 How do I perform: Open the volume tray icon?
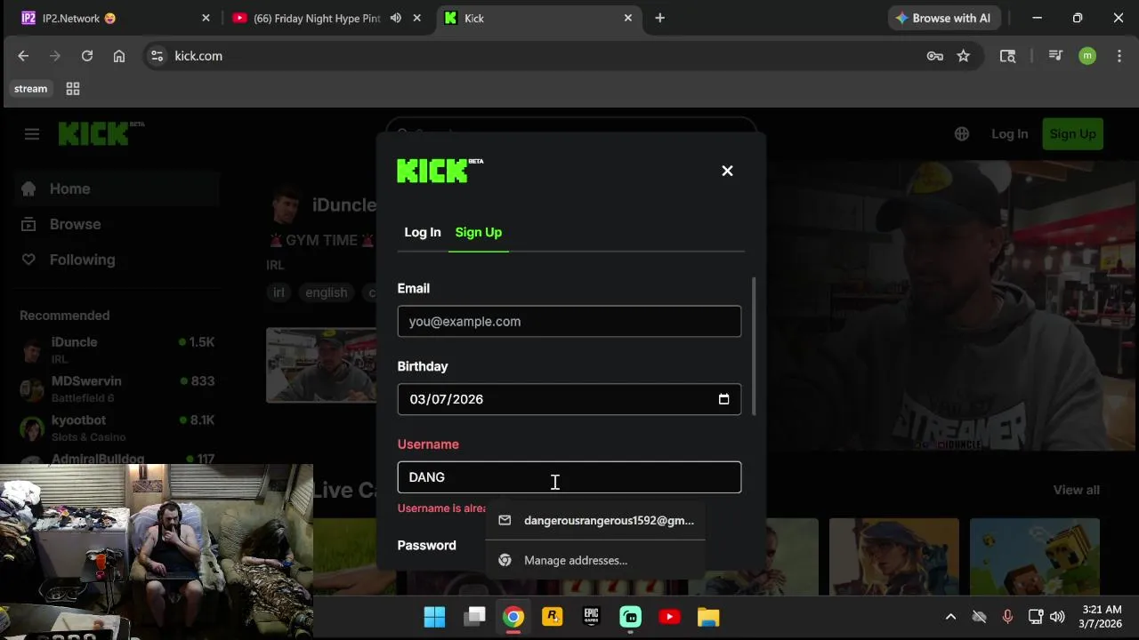(1057, 617)
